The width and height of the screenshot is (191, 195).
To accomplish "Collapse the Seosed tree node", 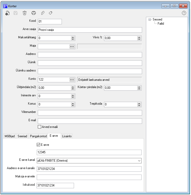I will coord(150,19).
